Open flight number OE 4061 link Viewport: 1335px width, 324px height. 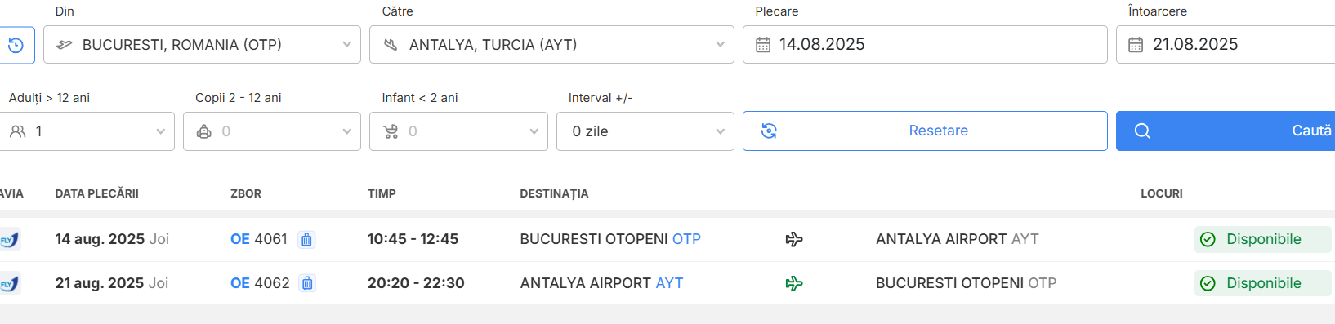tap(259, 239)
